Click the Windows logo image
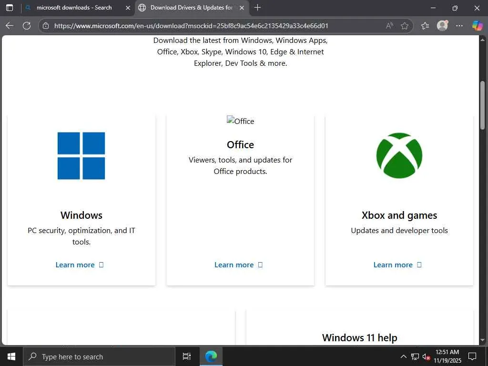This screenshot has height=366, width=488. [81, 156]
